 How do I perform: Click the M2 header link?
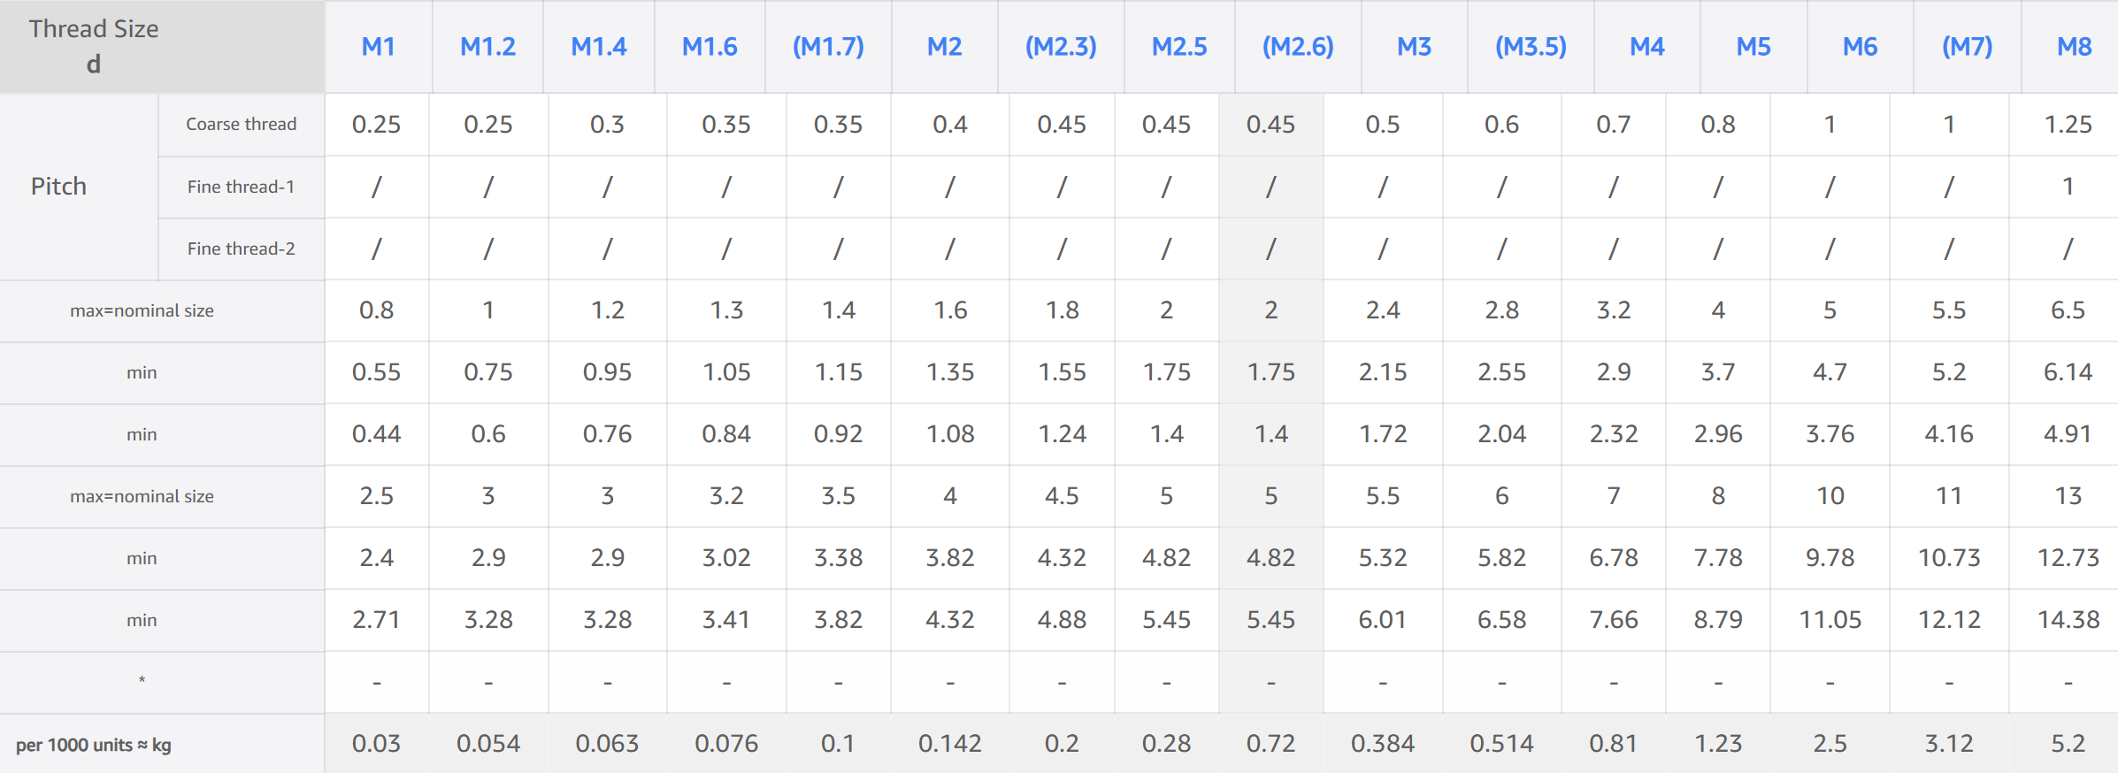pyautogui.click(x=944, y=47)
